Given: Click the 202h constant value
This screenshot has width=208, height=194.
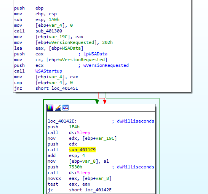Looking at the screenshot, I should [x=107, y=42].
